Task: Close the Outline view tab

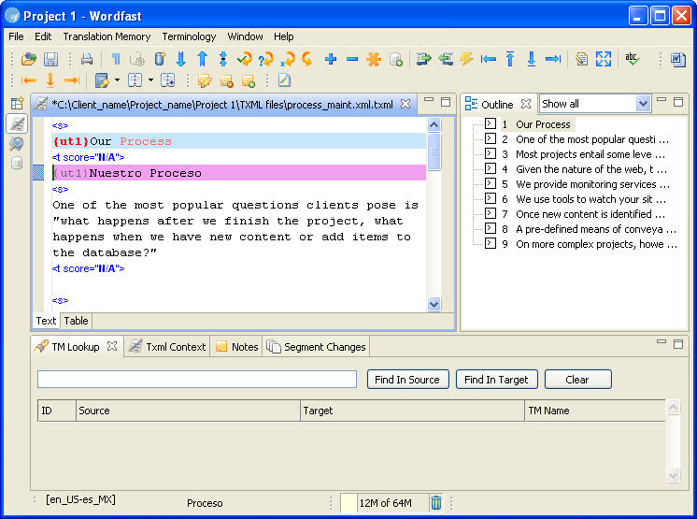Action: [x=526, y=104]
